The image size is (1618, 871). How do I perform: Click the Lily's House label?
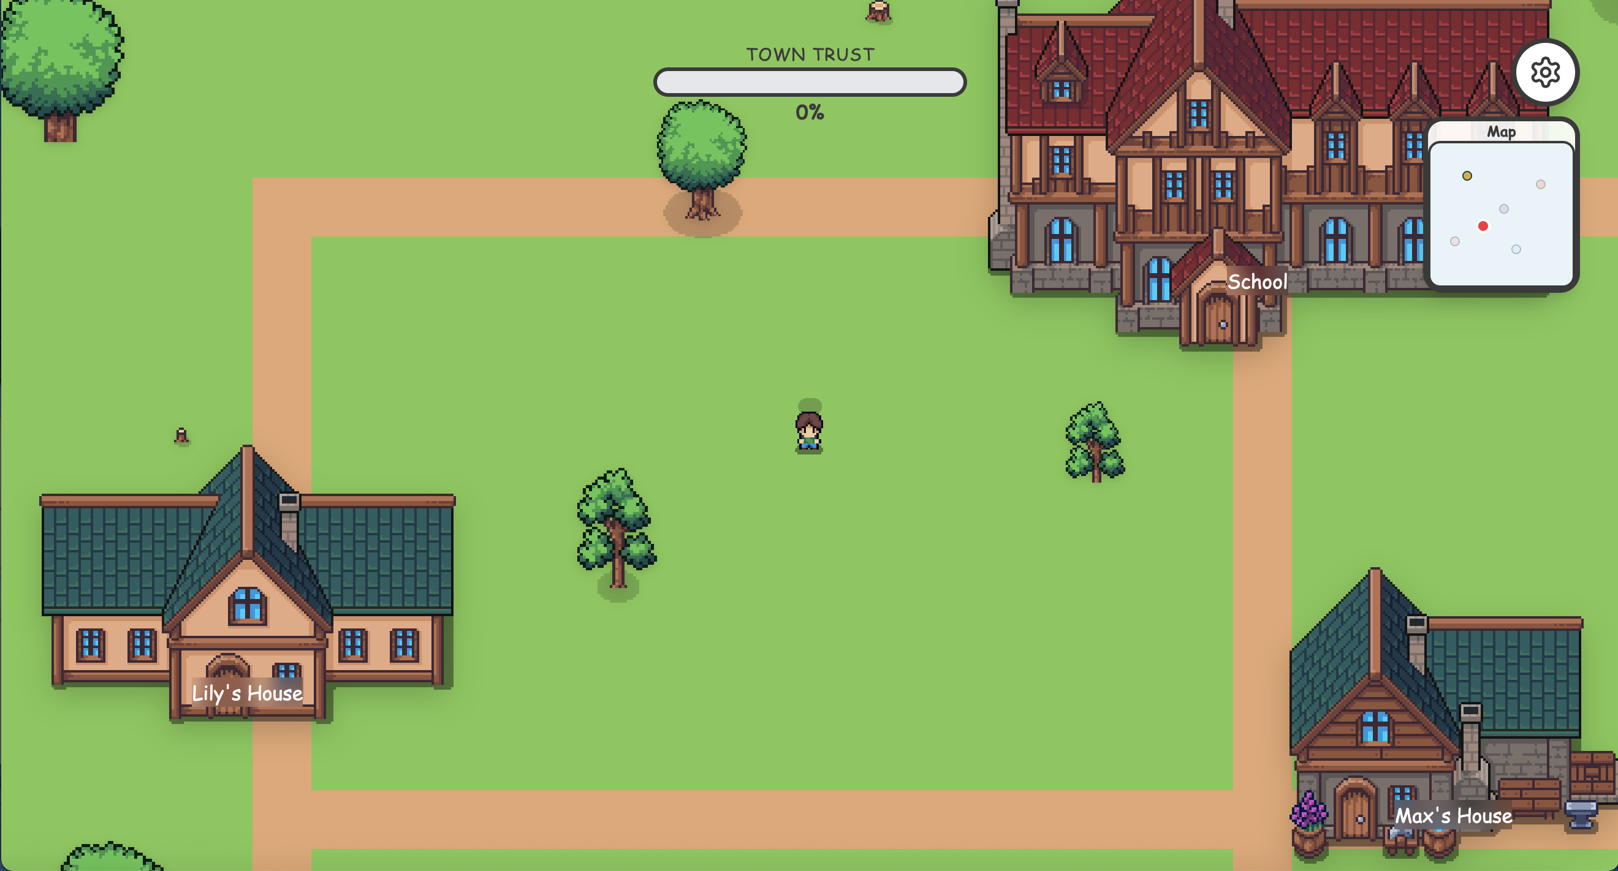point(247,693)
